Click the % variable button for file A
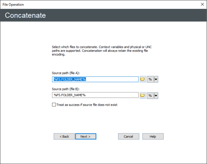Screen dimensions: 207x164 tap(150, 80)
